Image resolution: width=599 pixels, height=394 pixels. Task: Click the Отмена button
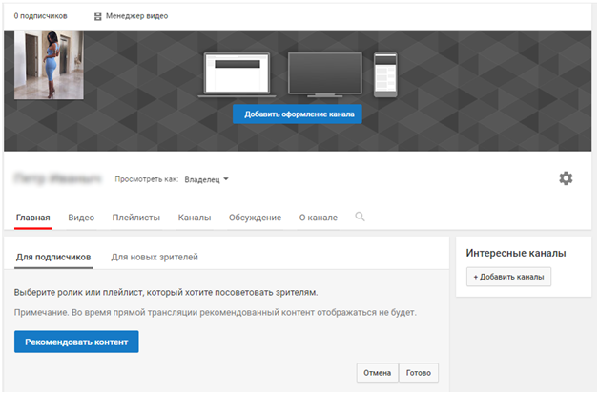[x=378, y=373]
